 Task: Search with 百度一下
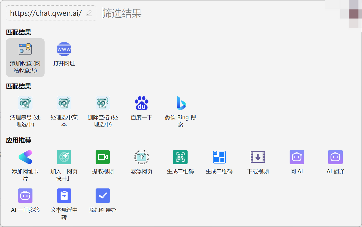coord(142,108)
